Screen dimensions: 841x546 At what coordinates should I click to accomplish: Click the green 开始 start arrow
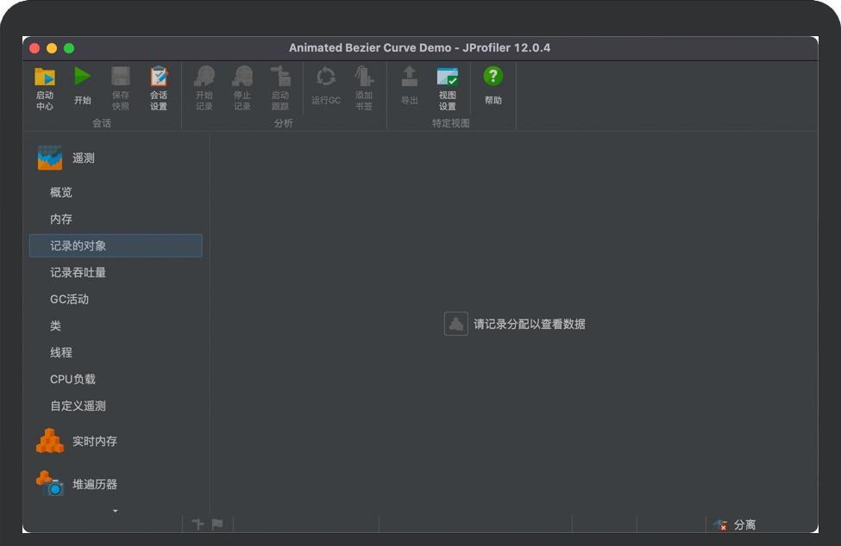(x=82, y=77)
